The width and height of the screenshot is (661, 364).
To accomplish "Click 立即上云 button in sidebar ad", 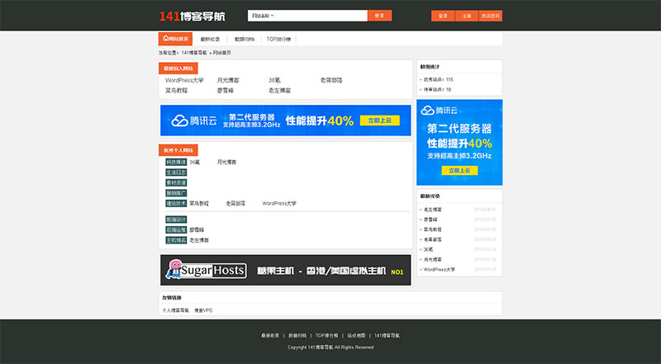I will 459,170.
